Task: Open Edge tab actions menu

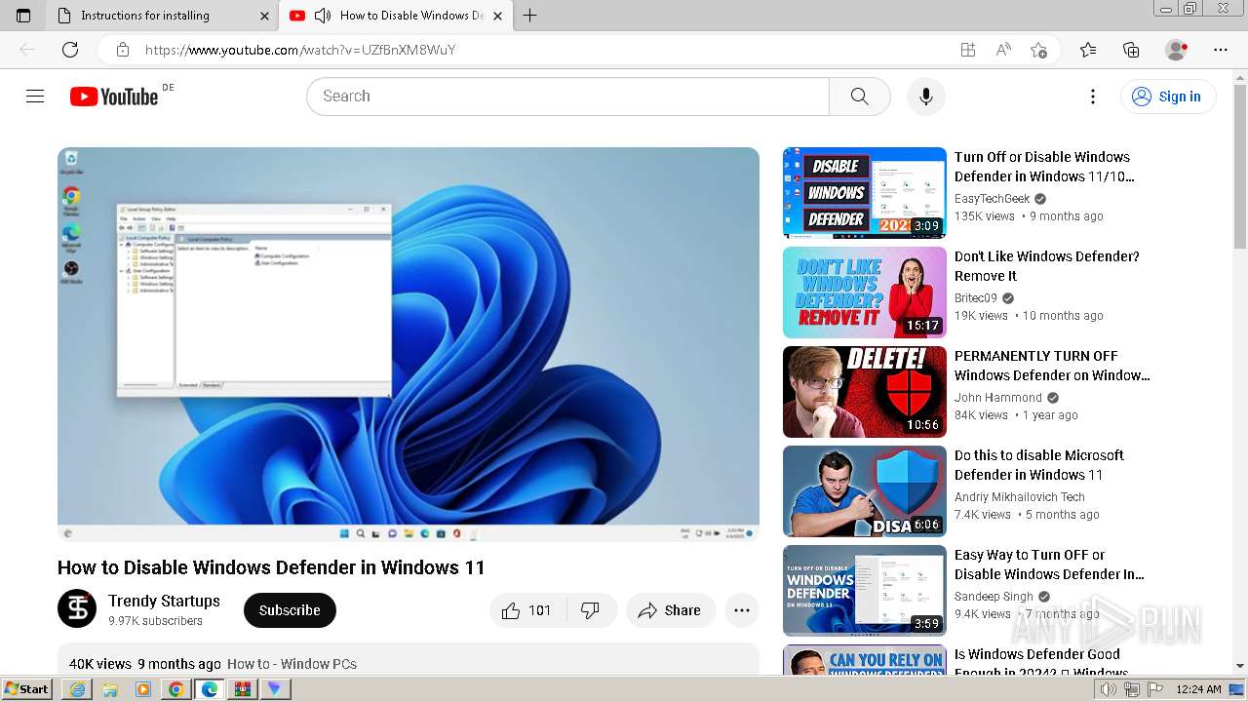Action: [23, 16]
